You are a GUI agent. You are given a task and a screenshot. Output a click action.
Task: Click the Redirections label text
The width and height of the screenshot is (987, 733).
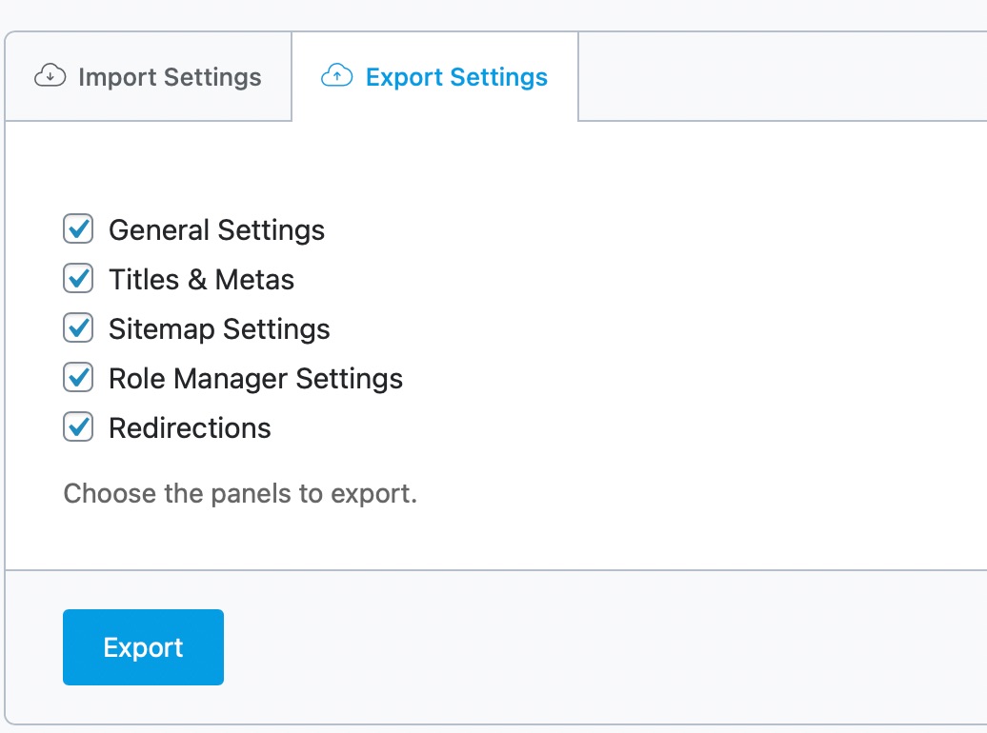pos(190,426)
